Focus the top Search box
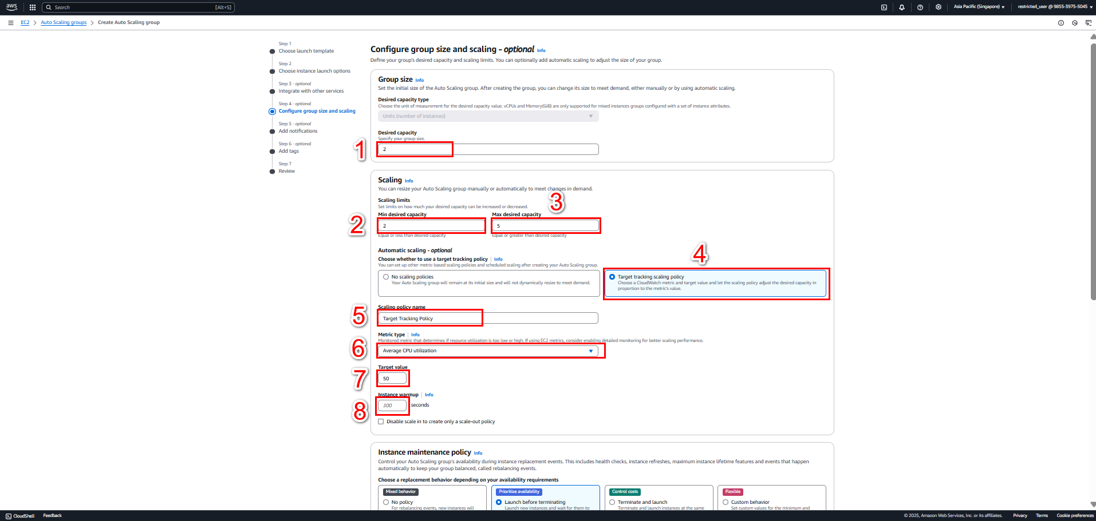The image size is (1096, 521). (x=138, y=7)
